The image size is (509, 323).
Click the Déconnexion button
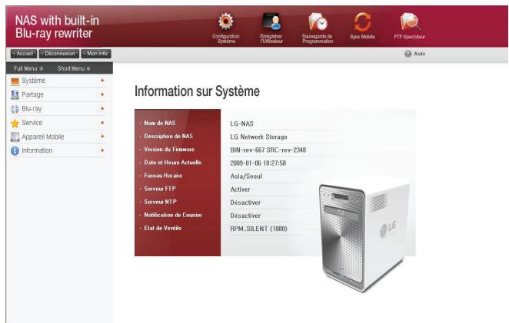[x=58, y=54]
